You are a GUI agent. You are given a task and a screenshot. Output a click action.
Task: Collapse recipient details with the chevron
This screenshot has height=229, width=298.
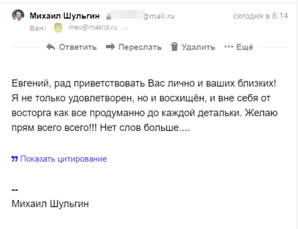click(x=125, y=29)
